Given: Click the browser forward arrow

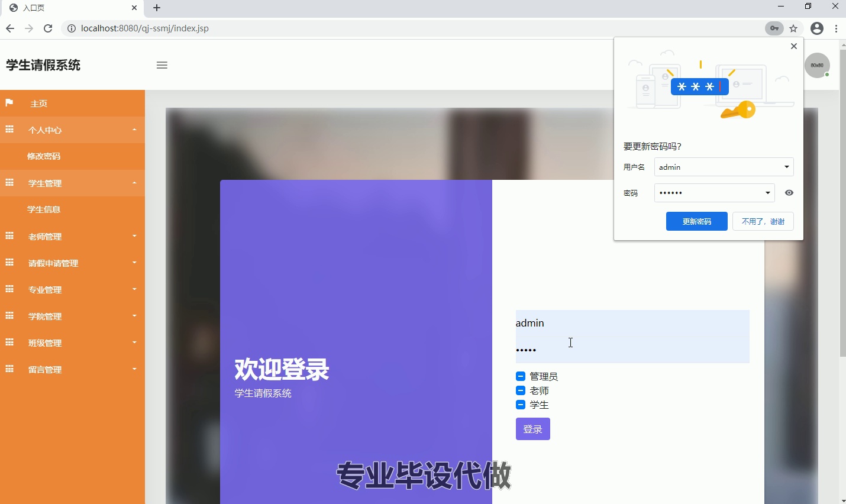Looking at the screenshot, I should pos(29,28).
